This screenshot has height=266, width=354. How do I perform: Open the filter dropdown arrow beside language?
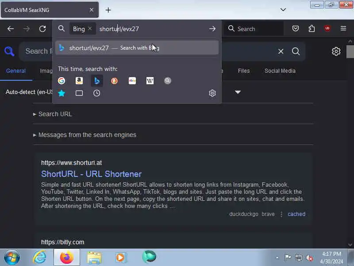pyautogui.click(x=238, y=92)
